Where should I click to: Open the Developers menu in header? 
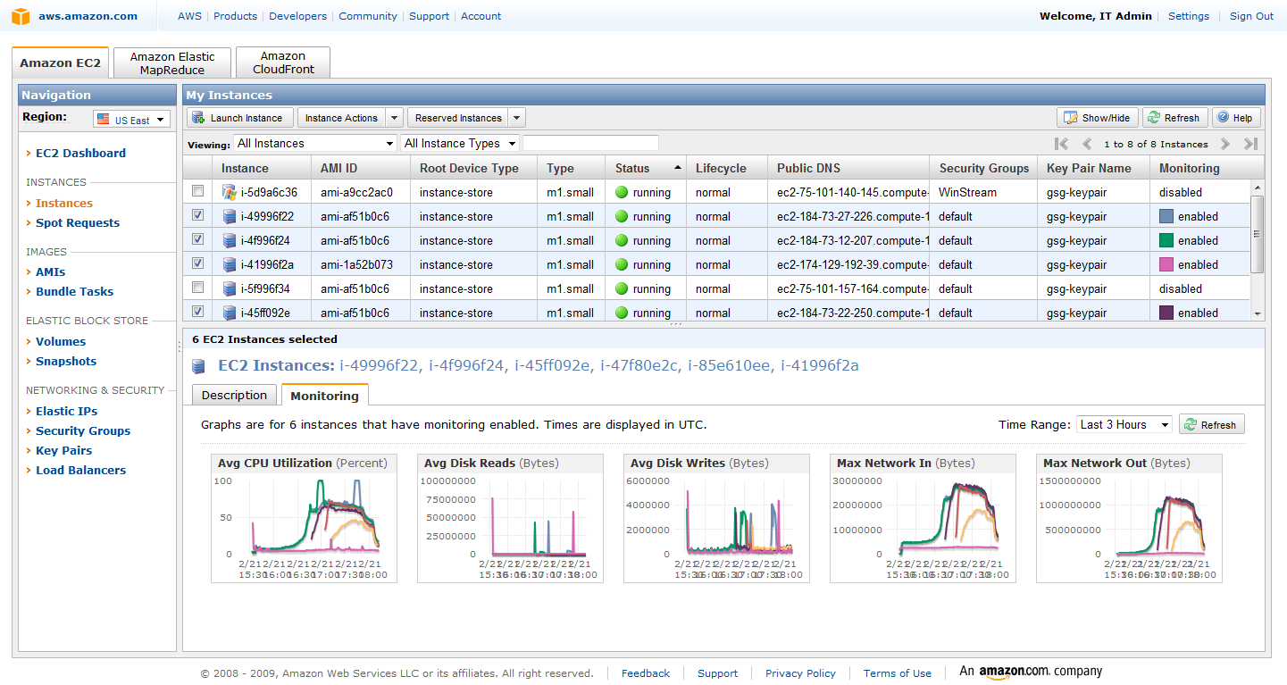click(x=297, y=16)
